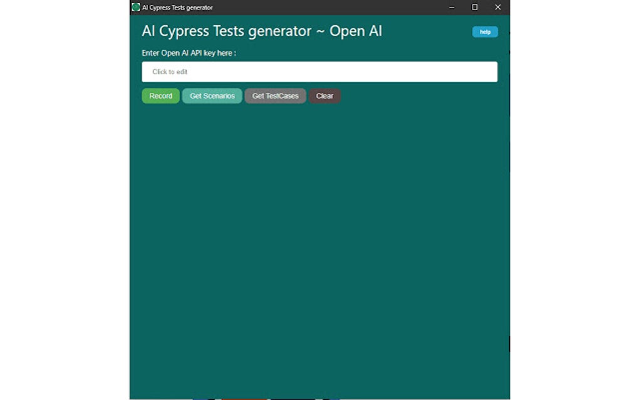
Task: Minimize the AI Cypress Tests generator window
Action: tap(452, 8)
